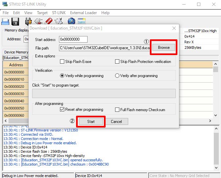Click the ST-LINK Utility app icon in title bar

(5, 4)
